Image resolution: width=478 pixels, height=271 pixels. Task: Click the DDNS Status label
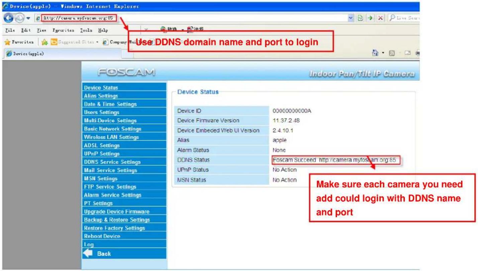[x=193, y=160]
